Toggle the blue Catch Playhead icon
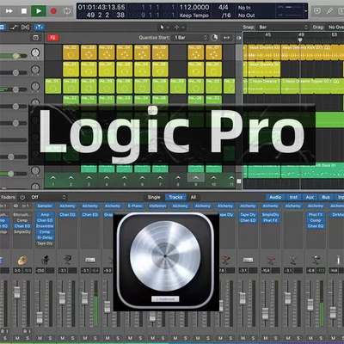The image size is (344, 344). click(x=39, y=28)
